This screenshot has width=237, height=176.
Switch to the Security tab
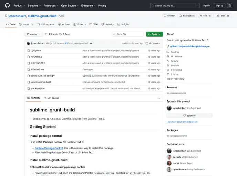coord(107,24)
